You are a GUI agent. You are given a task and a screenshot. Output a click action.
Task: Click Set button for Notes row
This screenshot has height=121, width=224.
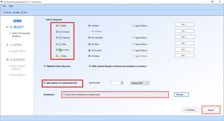click(185, 56)
